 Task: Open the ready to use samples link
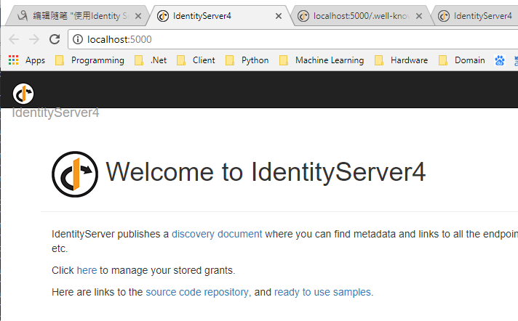[322, 292]
